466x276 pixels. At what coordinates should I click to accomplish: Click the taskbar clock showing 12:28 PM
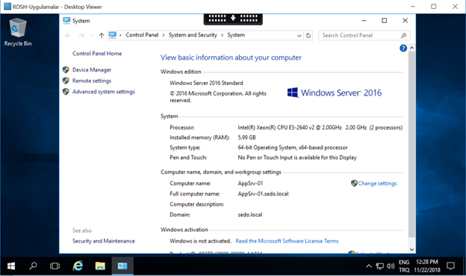click(x=427, y=266)
